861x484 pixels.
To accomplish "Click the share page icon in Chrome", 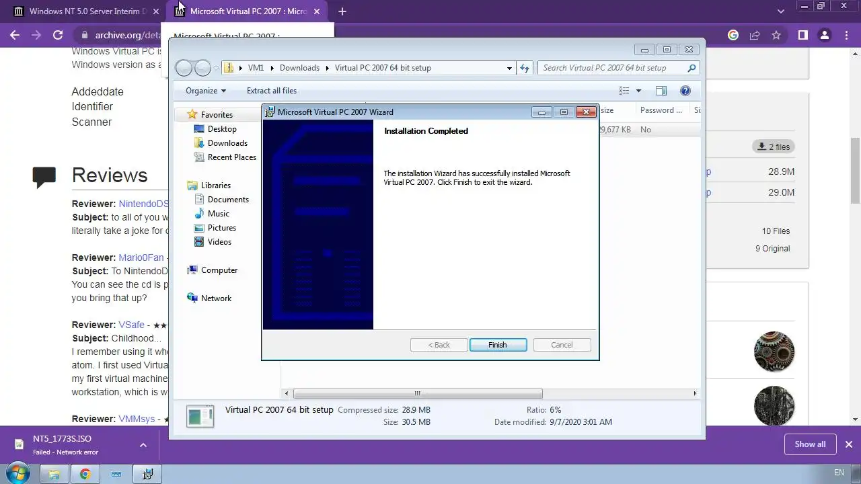I will (x=755, y=35).
